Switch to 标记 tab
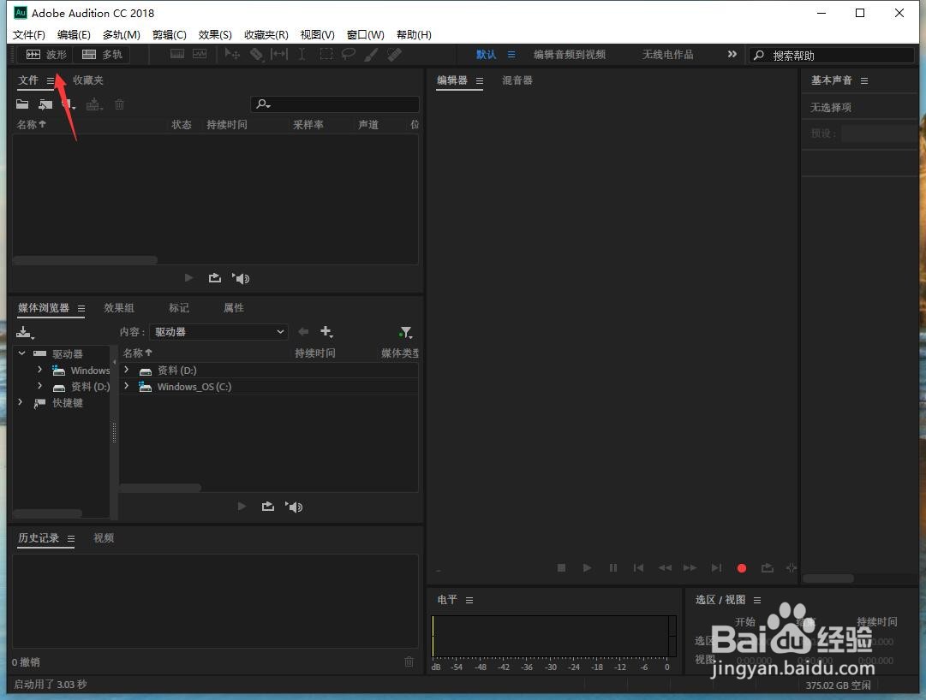 [178, 308]
